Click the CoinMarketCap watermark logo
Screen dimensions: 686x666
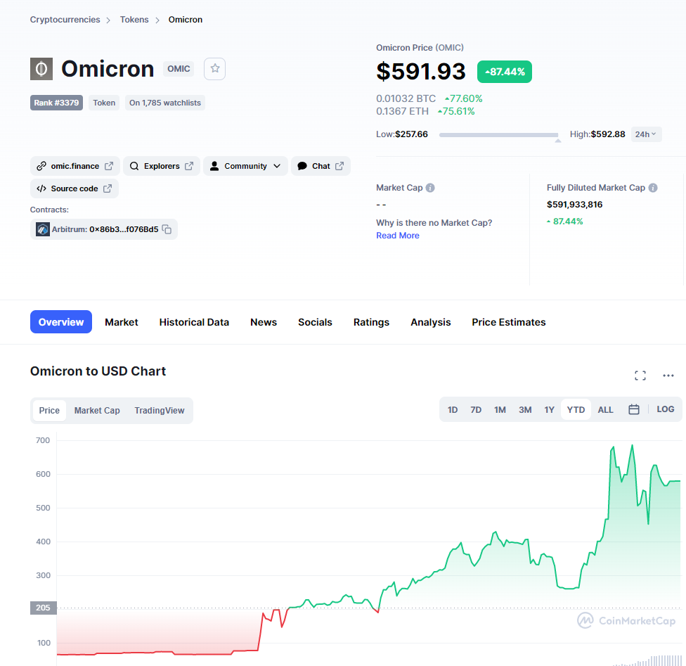point(624,620)
